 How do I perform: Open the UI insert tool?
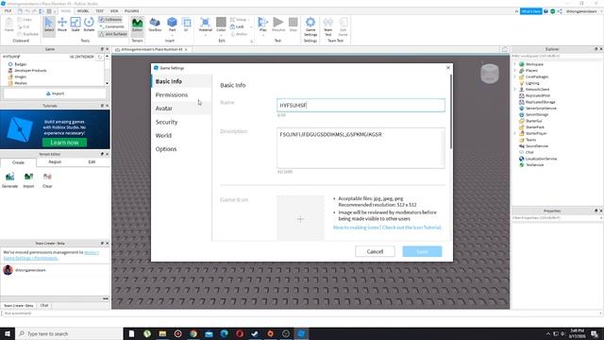click(187, 25)
